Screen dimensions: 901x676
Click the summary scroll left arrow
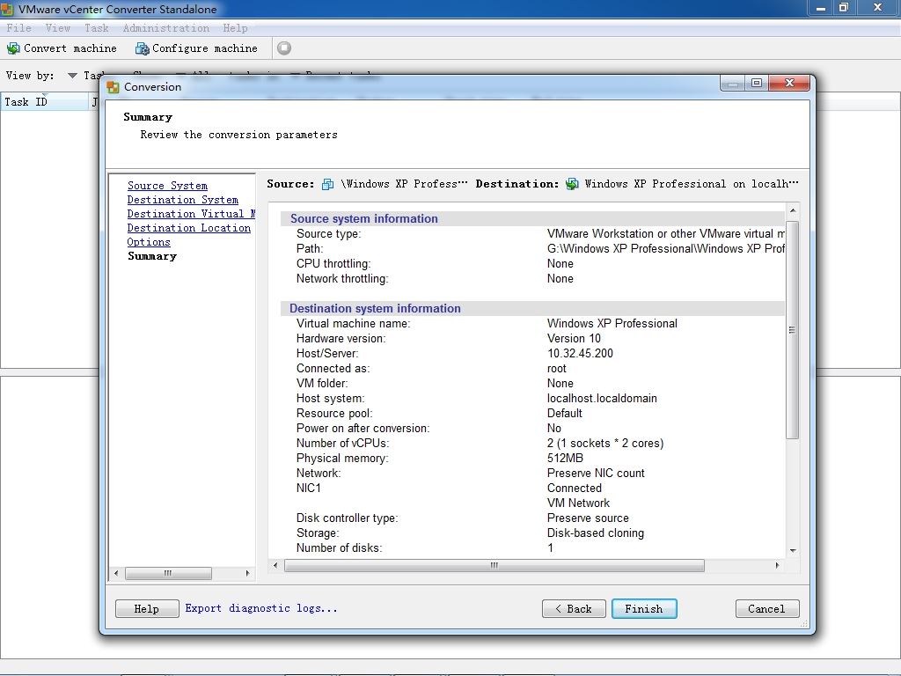pos(275,566)
